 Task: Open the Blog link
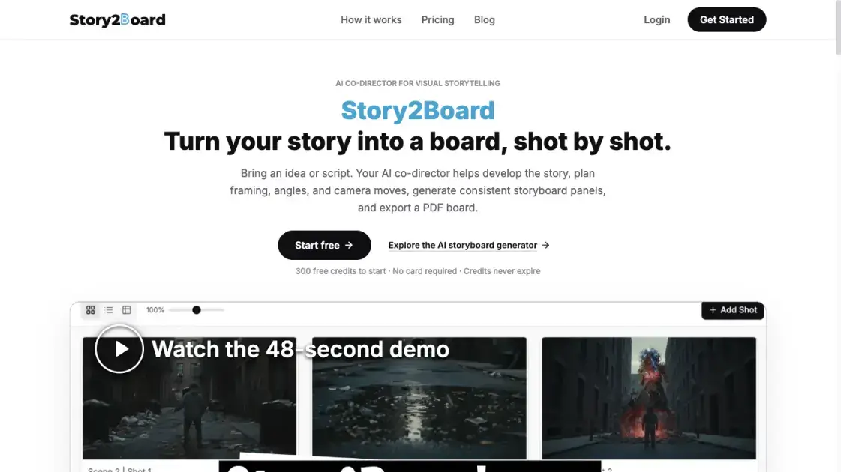click(x=485, y=19)
